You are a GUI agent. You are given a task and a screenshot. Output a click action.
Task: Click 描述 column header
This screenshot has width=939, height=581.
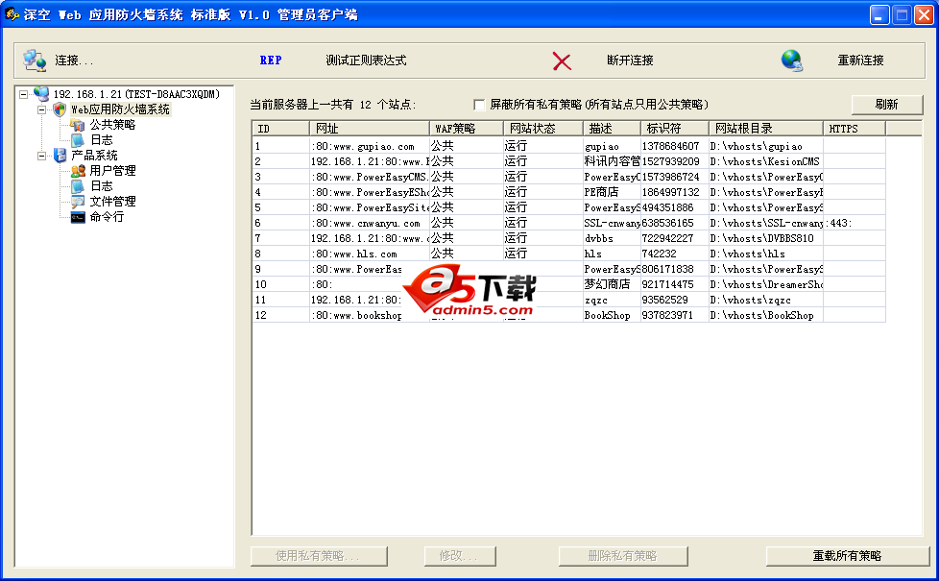612,128
